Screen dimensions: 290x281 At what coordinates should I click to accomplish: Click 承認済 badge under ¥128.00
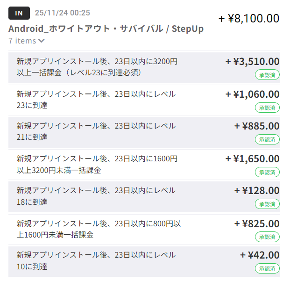click(267, 204)
